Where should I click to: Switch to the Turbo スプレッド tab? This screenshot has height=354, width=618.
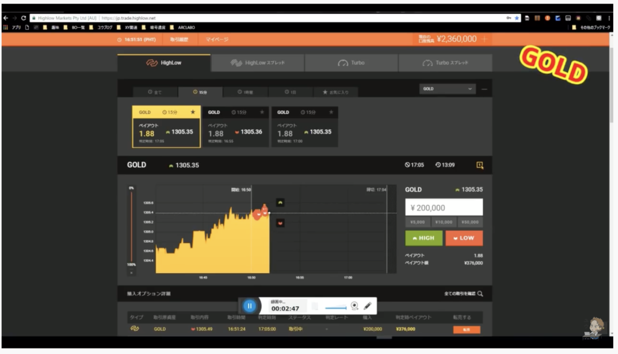coord(445,63)
